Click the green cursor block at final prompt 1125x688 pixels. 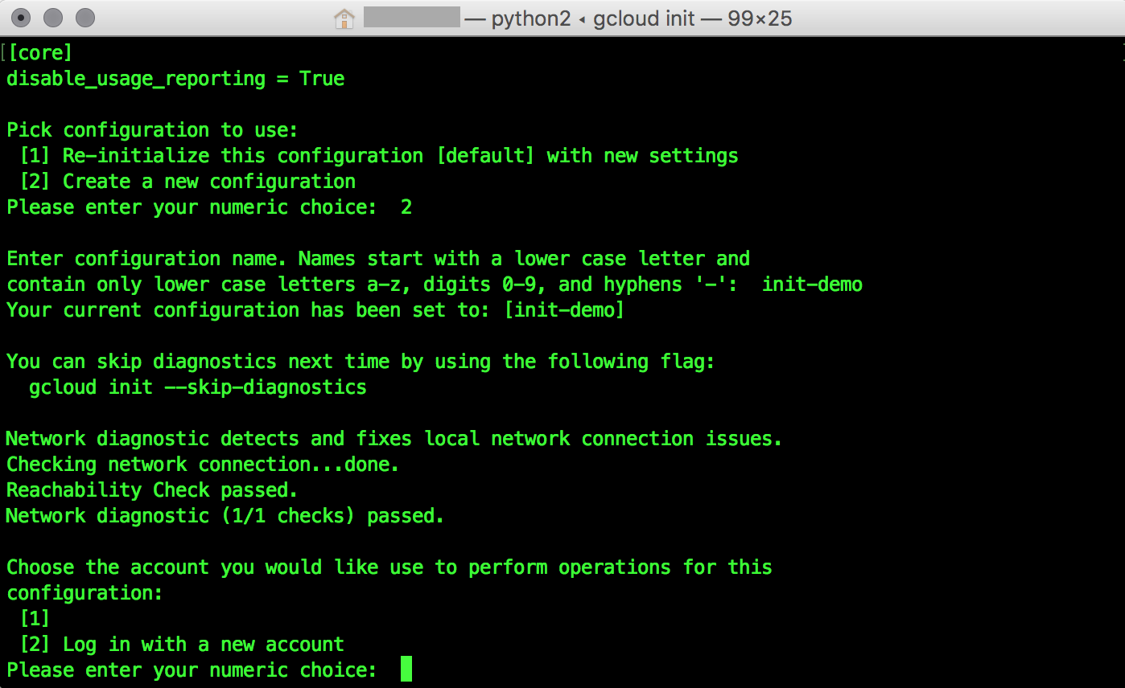(x=406, y=669)
